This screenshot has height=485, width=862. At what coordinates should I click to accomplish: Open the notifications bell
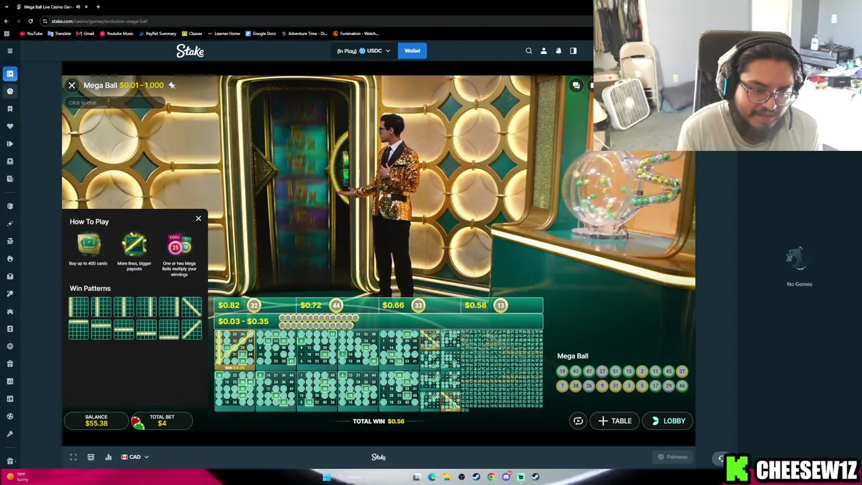click(x=558, y=51)
